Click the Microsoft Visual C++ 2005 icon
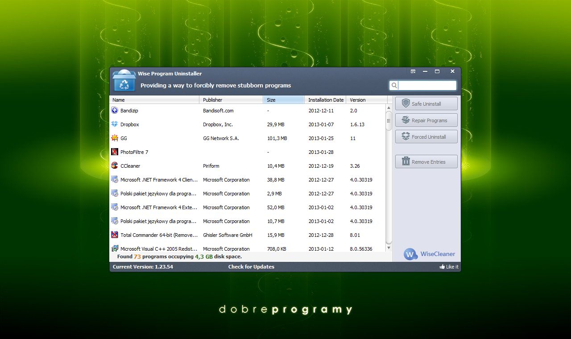 pyautogui.click(x=115, y=248)
